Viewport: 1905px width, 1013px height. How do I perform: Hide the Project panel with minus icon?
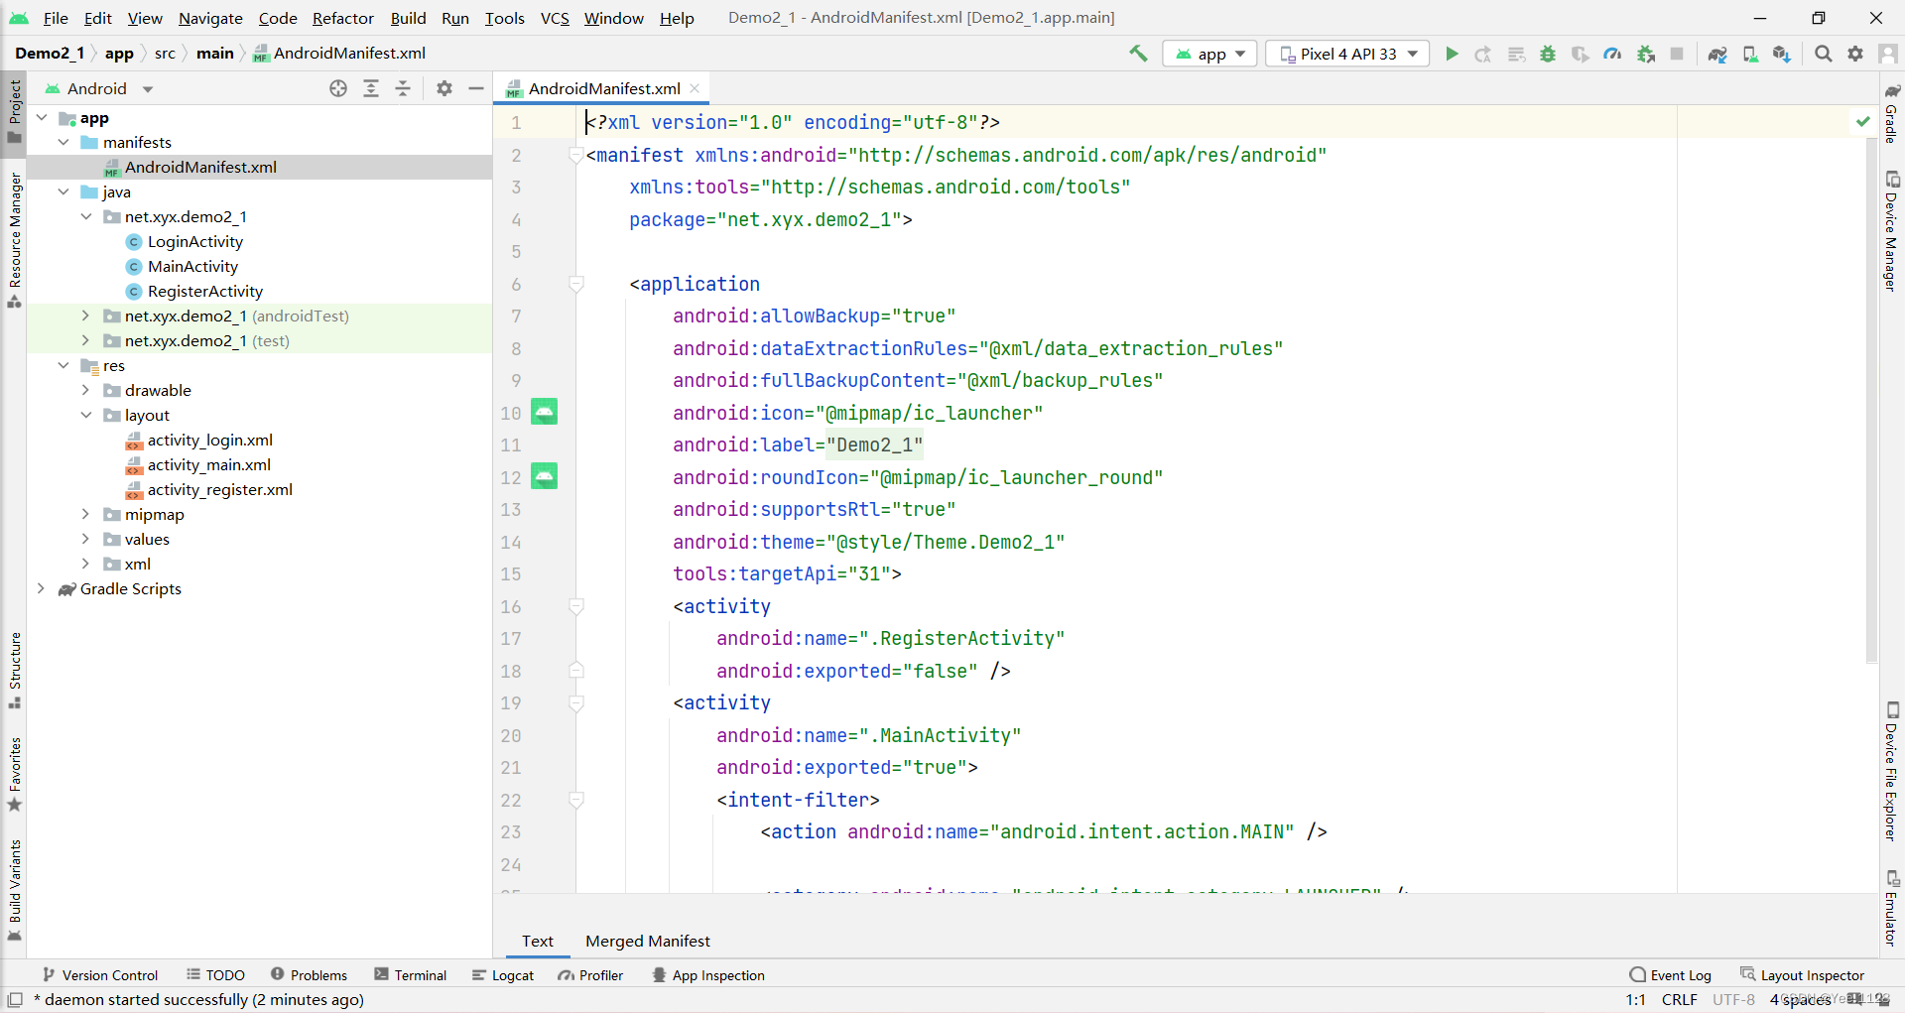476,88
